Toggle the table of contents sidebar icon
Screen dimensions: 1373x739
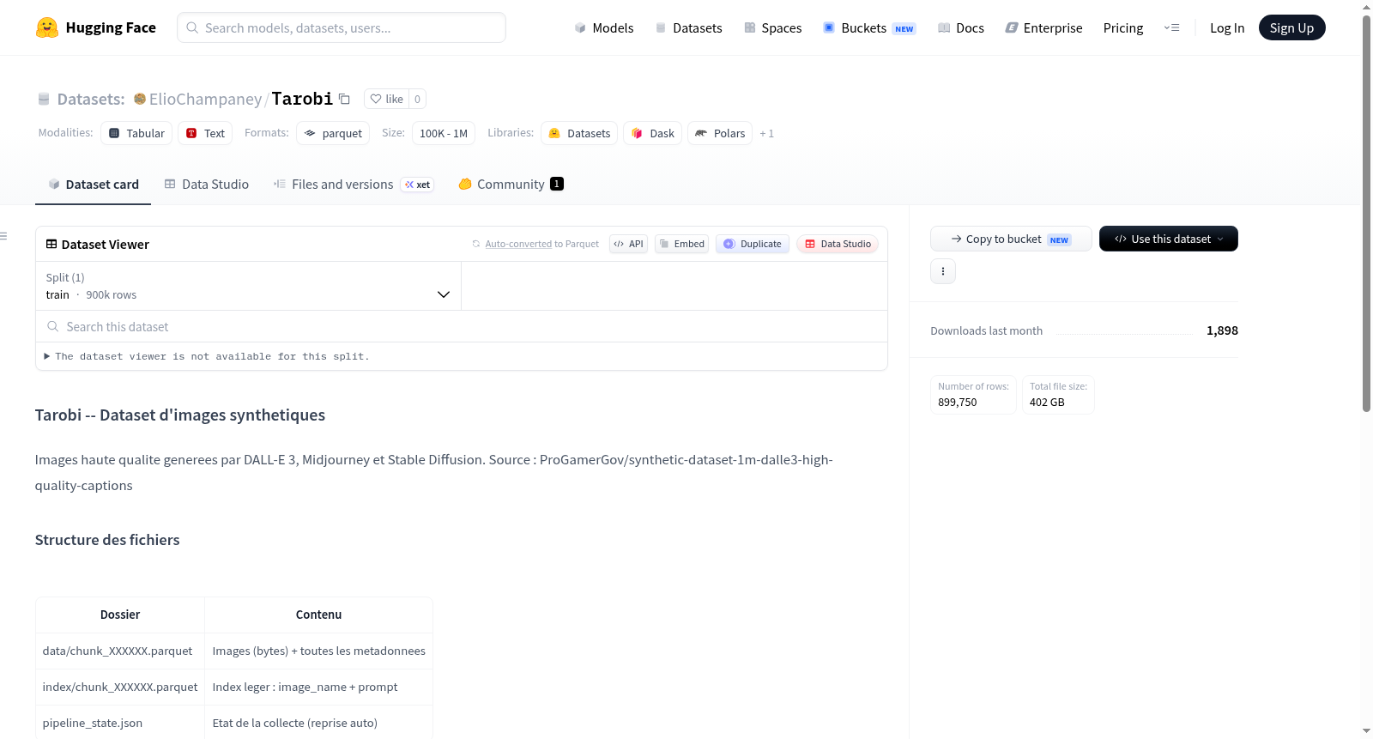click(4, 236)
